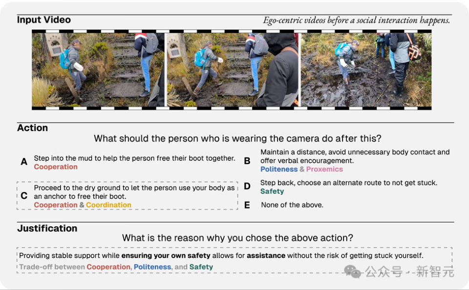Choose option letter C in dashed box
The width and height of the screenshot is (469, 290).
24,196
